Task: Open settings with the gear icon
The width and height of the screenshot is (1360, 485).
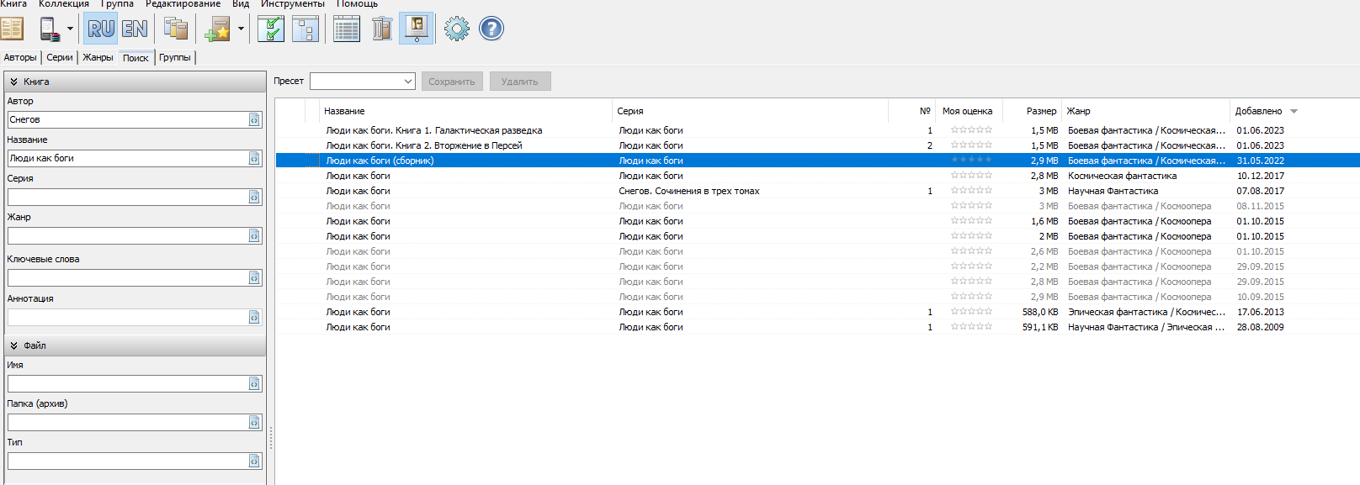Action: pos(456,29)
